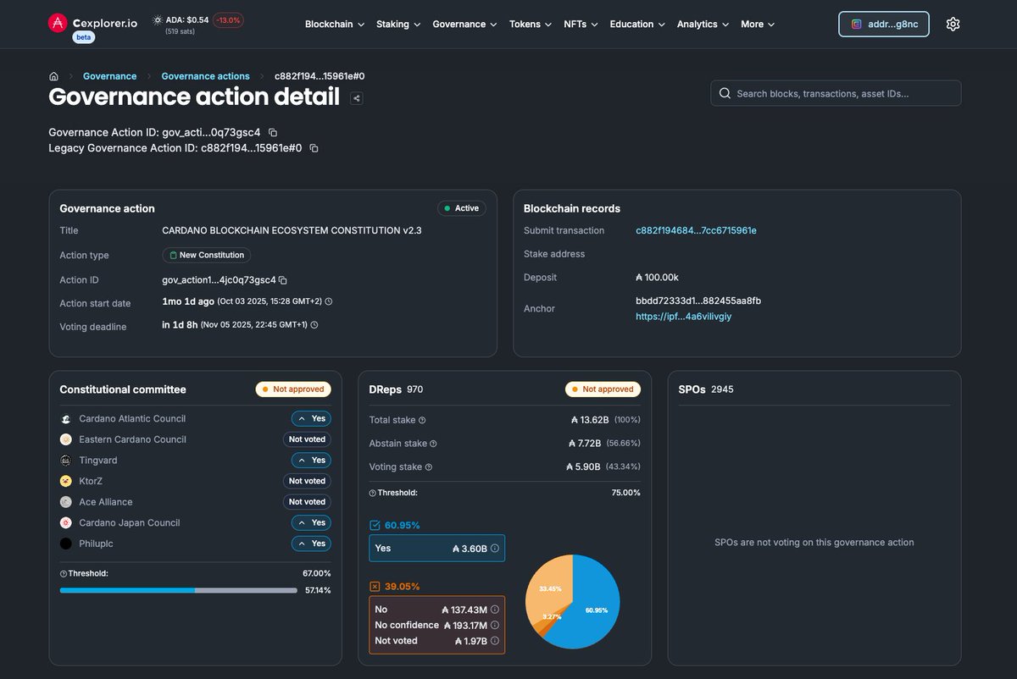Click the Cexplorer.io logo

[x=92, y=24]
